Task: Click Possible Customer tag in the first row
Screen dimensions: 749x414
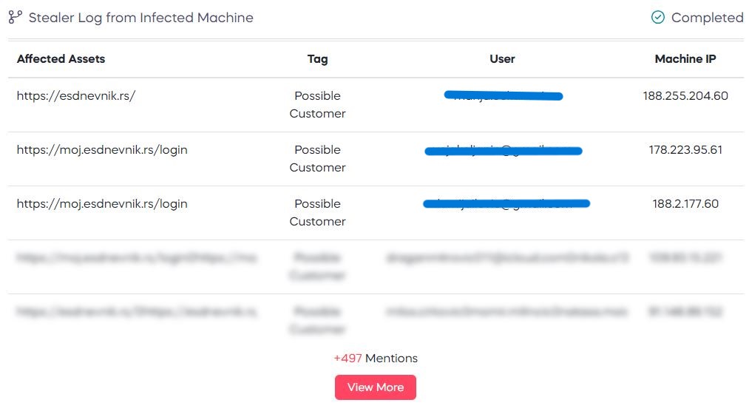Action: coord(318,104)
